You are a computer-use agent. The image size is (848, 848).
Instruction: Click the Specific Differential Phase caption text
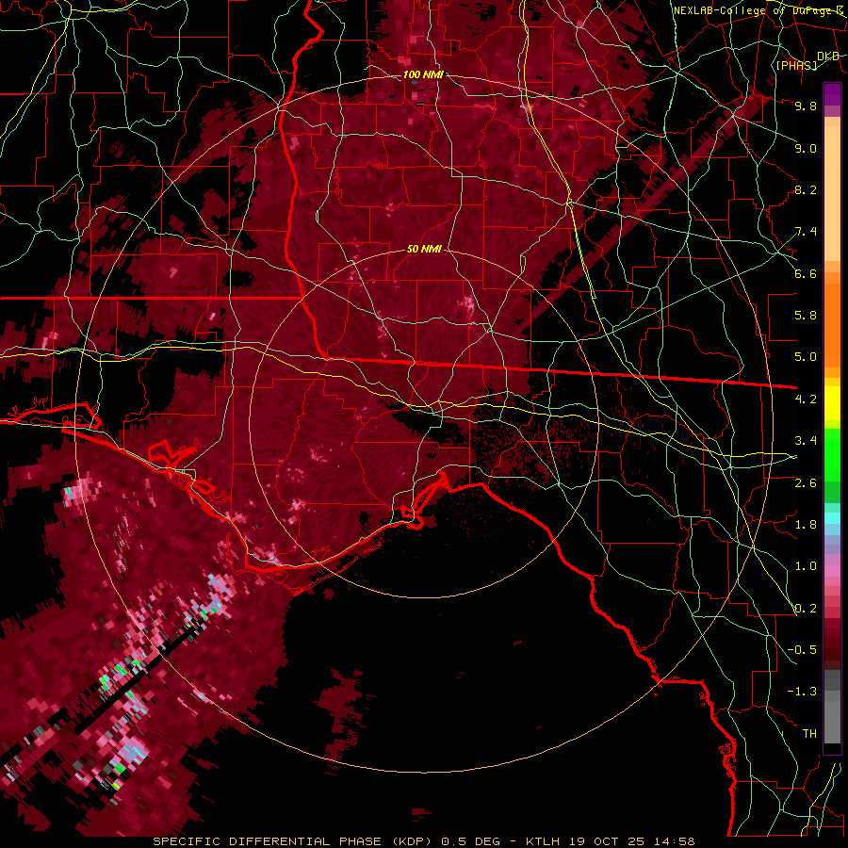click(x=294, y=841)
